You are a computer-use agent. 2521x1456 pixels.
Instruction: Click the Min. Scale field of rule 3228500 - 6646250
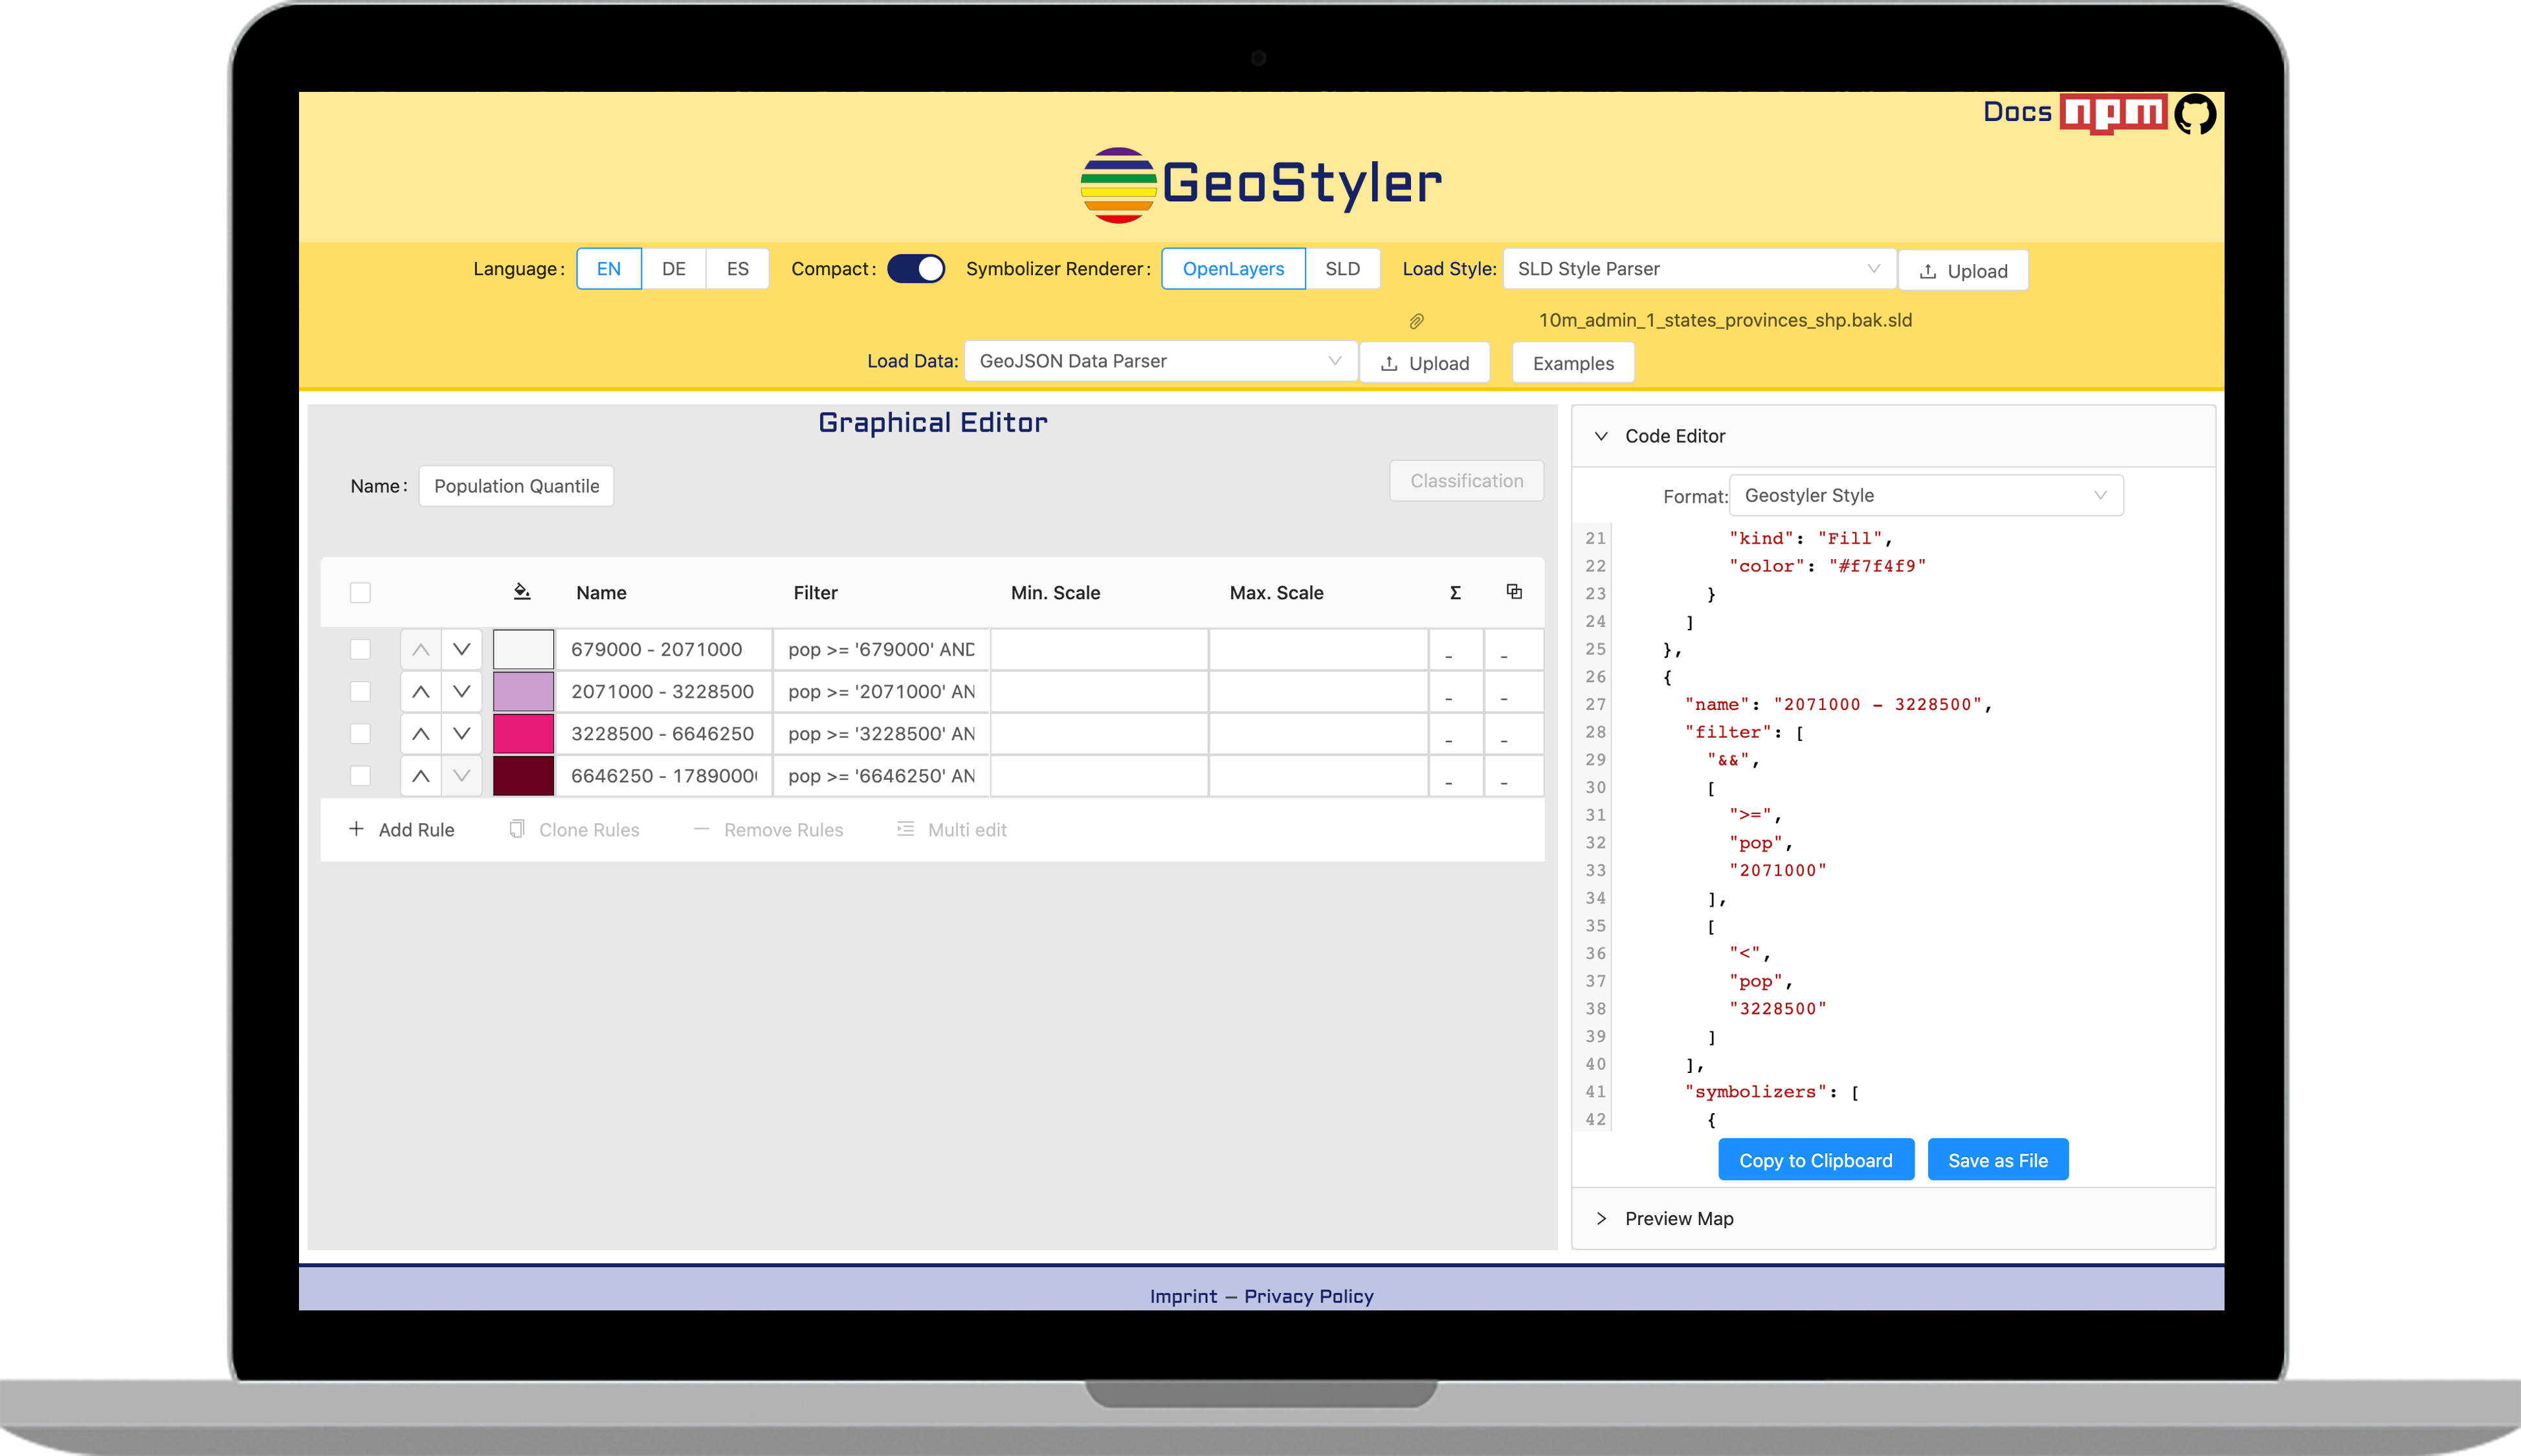(x=1099, y=733)
